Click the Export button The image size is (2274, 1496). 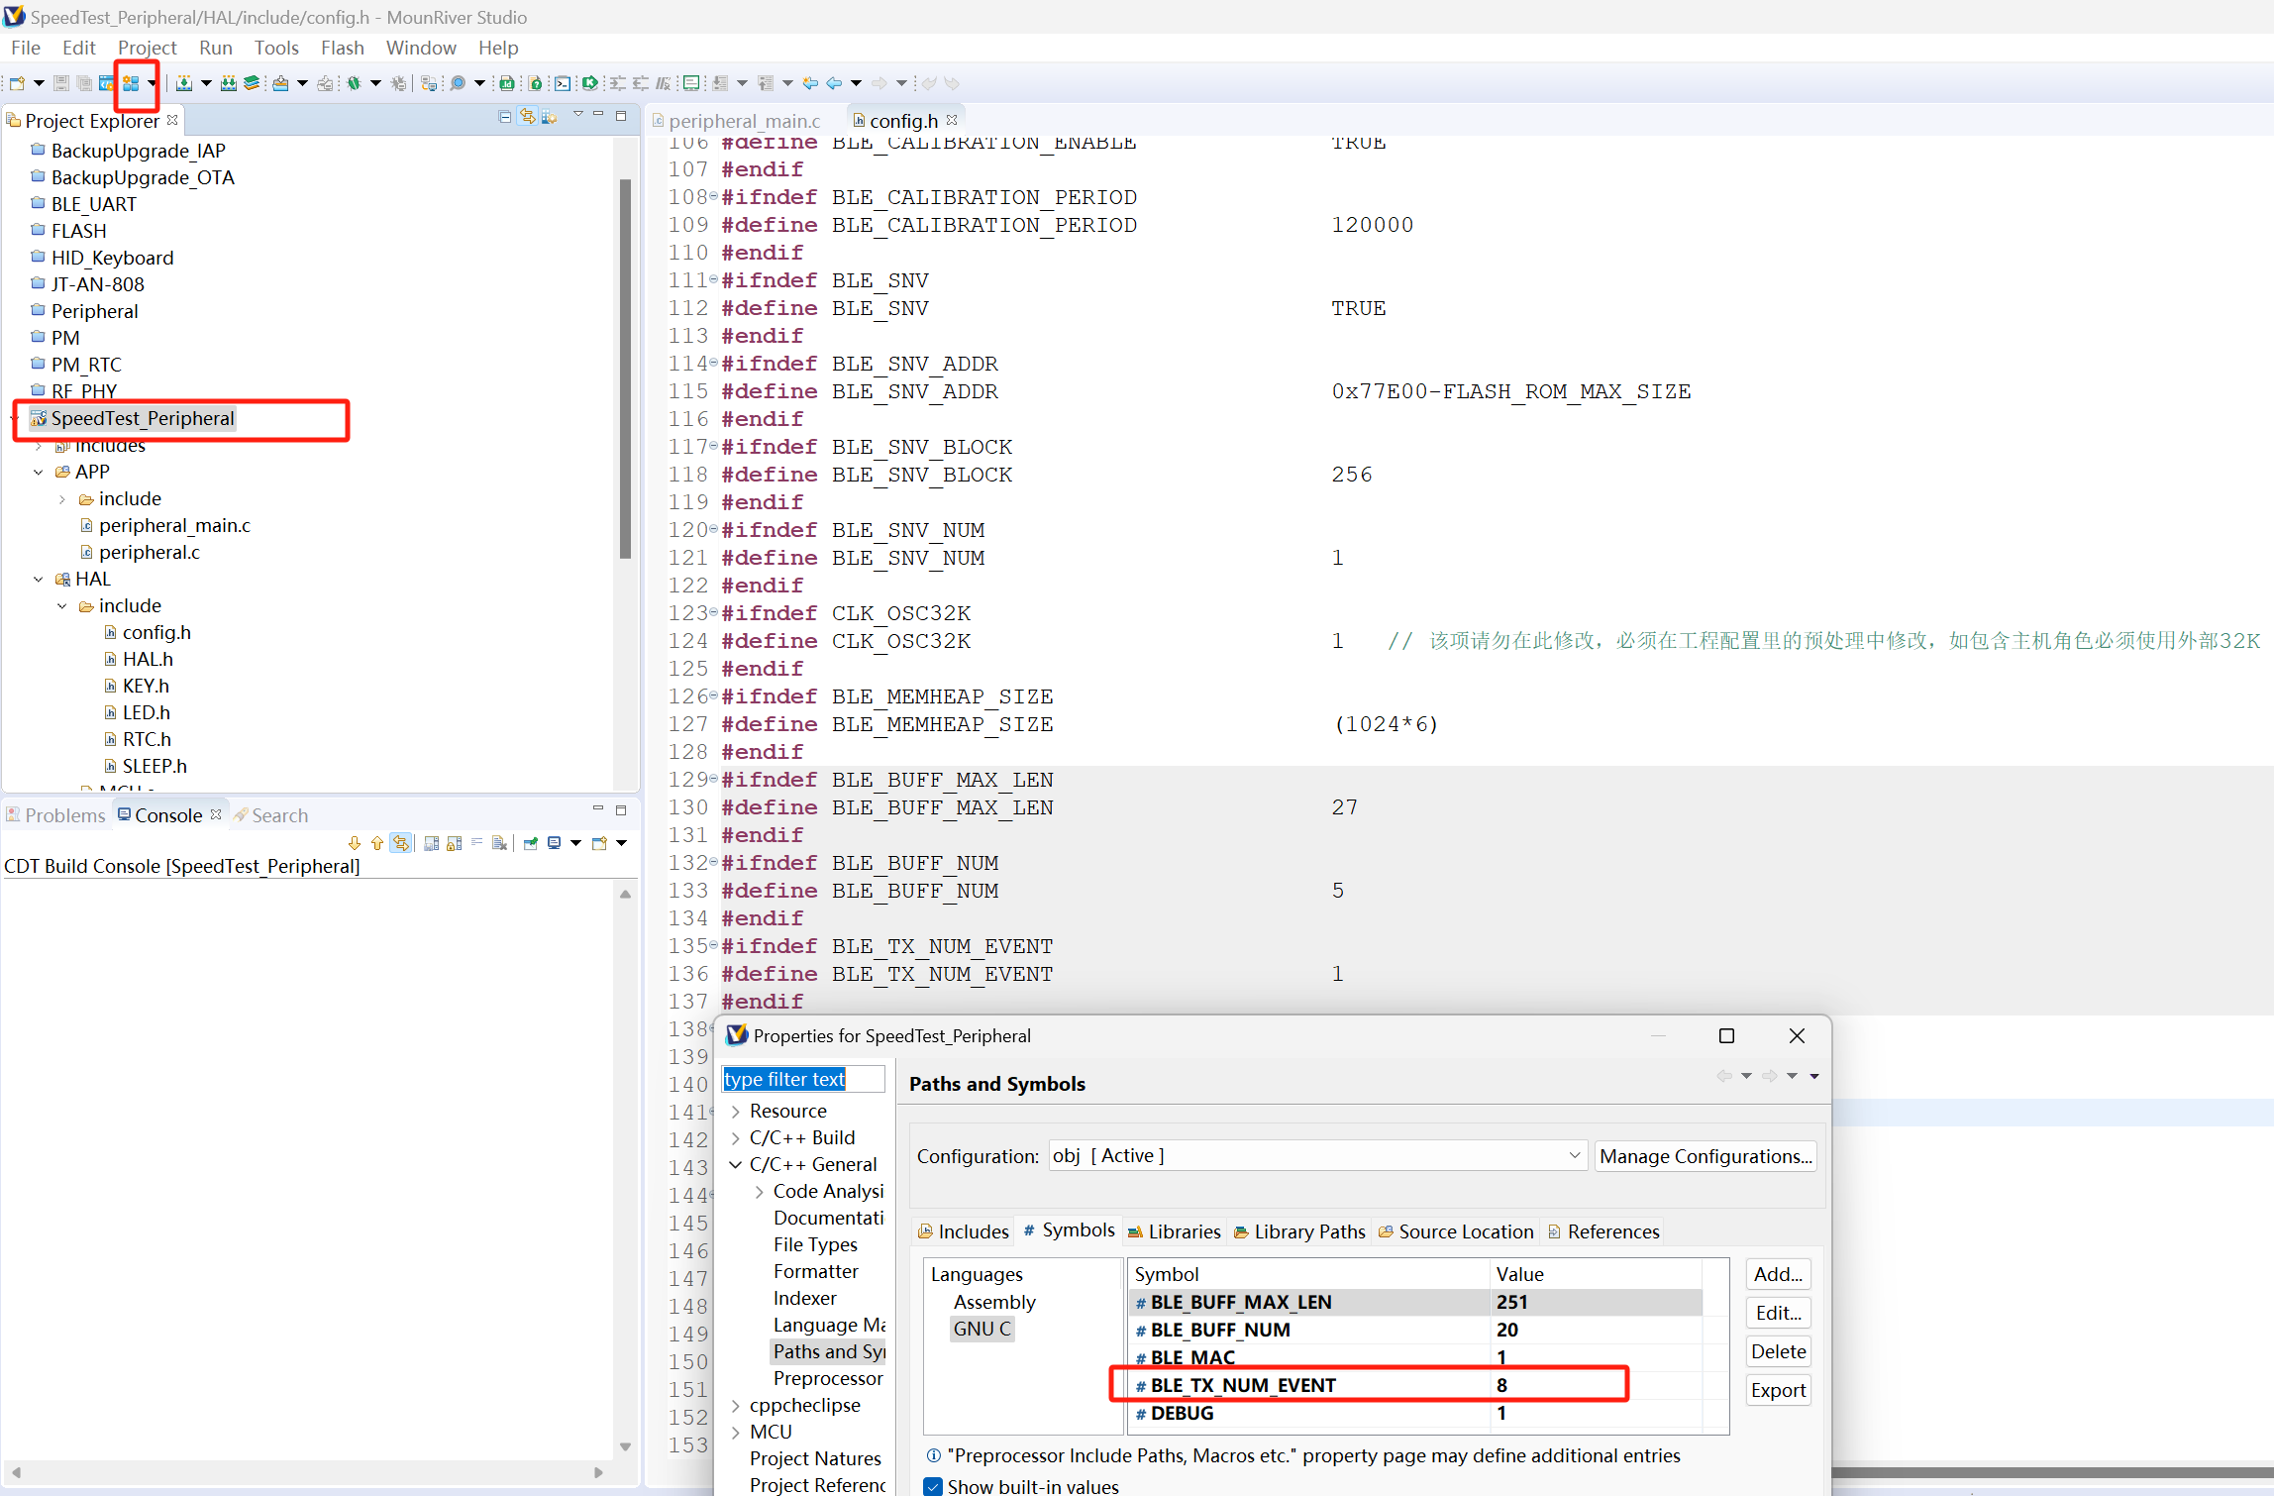pyautogui.click(x=1778, y=1390)
